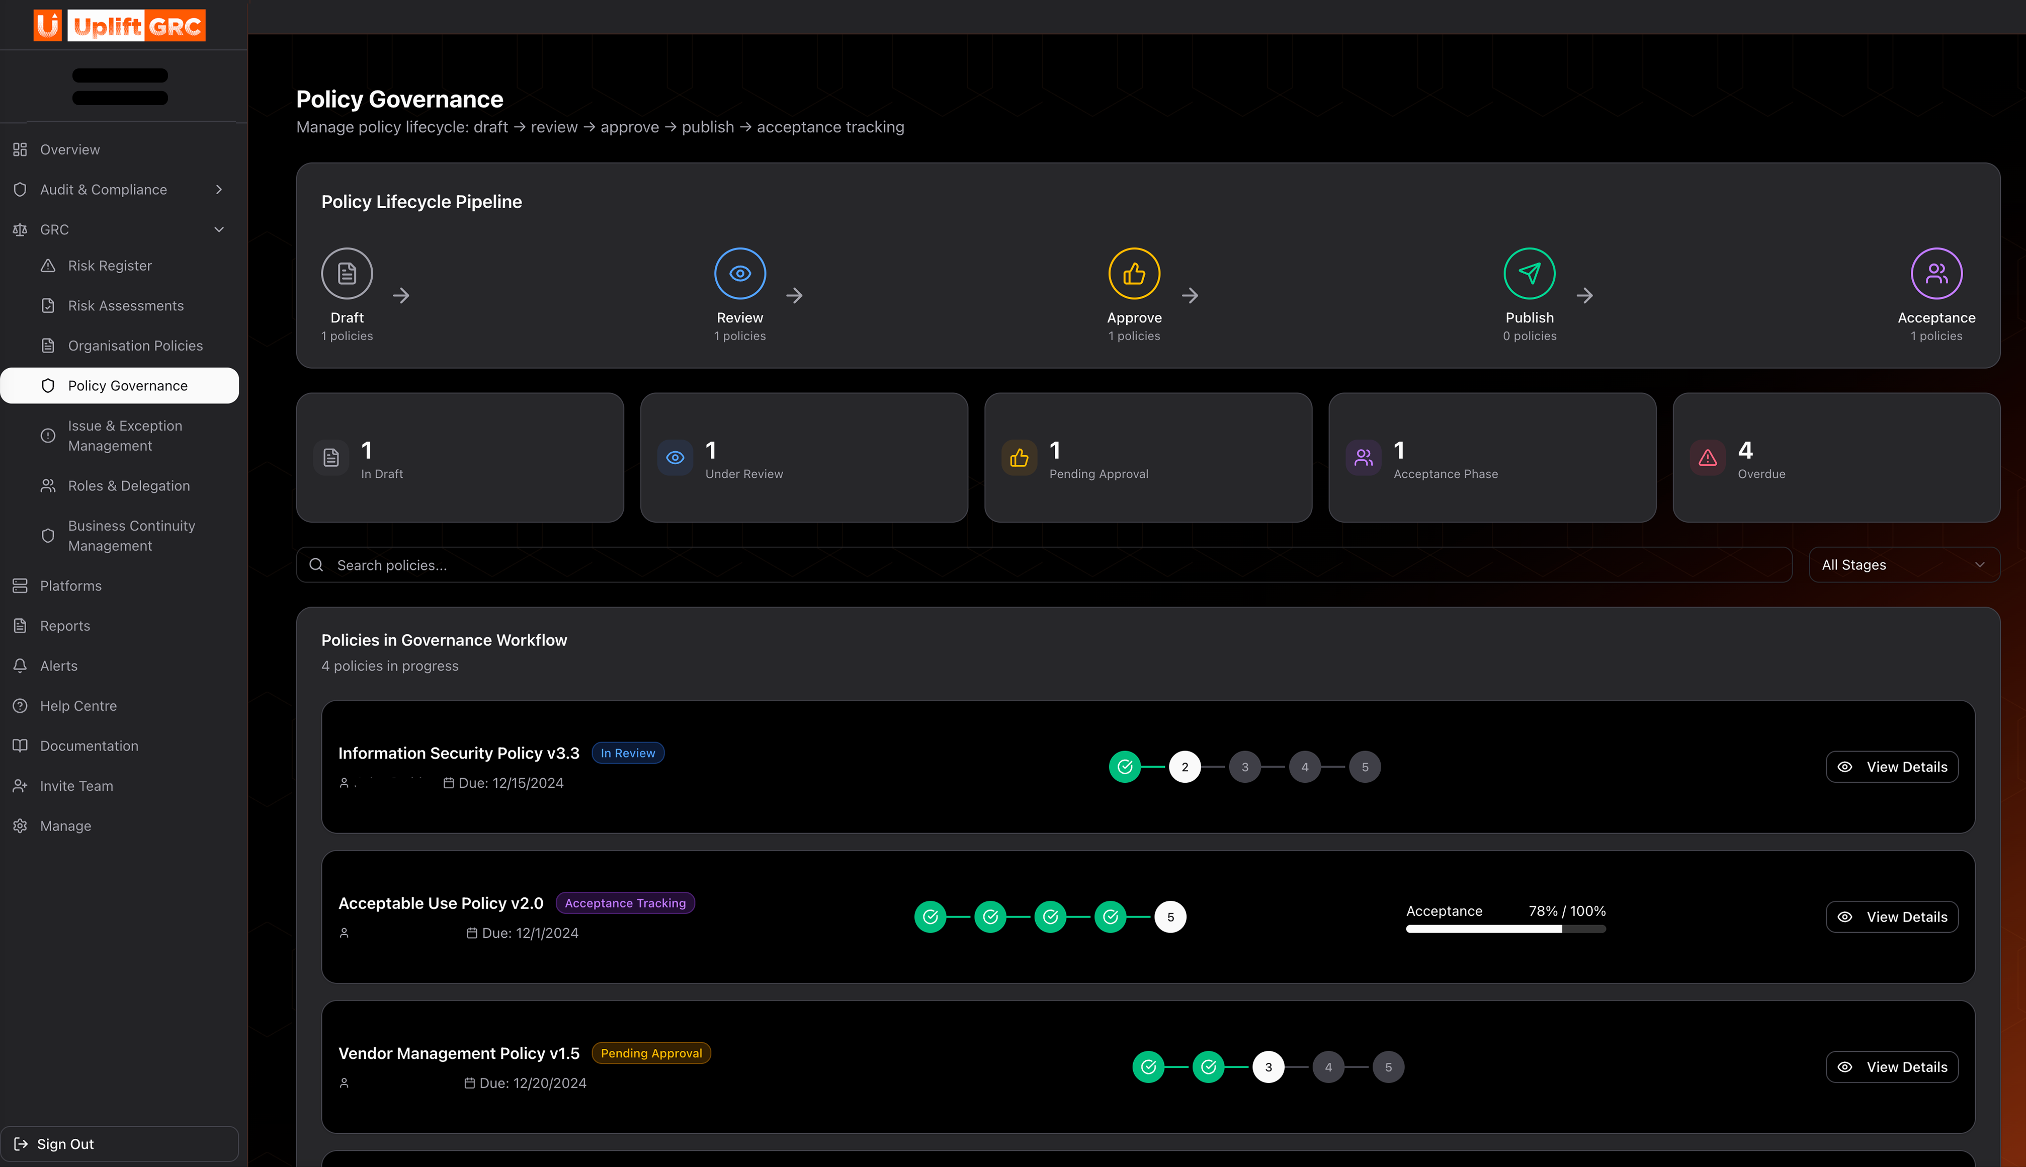The image size is (2026, 1167).
Task: Navigate to Risk Register
Action: coord(119,265)
